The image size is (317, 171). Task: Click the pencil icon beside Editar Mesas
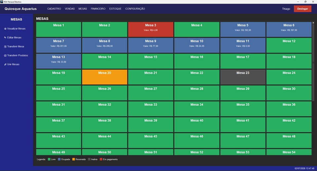5,38
